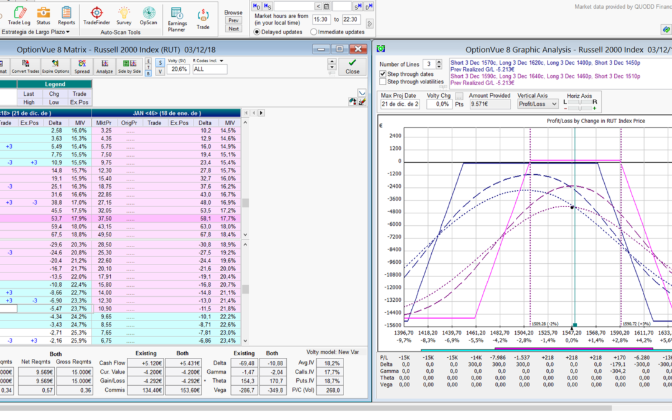Open the Vertical Axis Profit/Loss dropdown
672x420 pixels.
(538, 104)
